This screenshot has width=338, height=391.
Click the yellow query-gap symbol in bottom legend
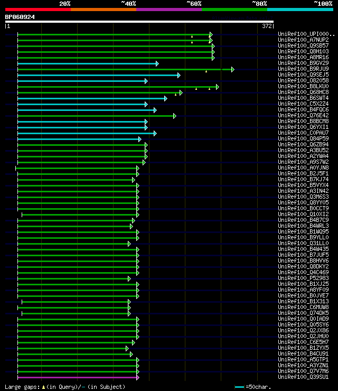point(43,387)
